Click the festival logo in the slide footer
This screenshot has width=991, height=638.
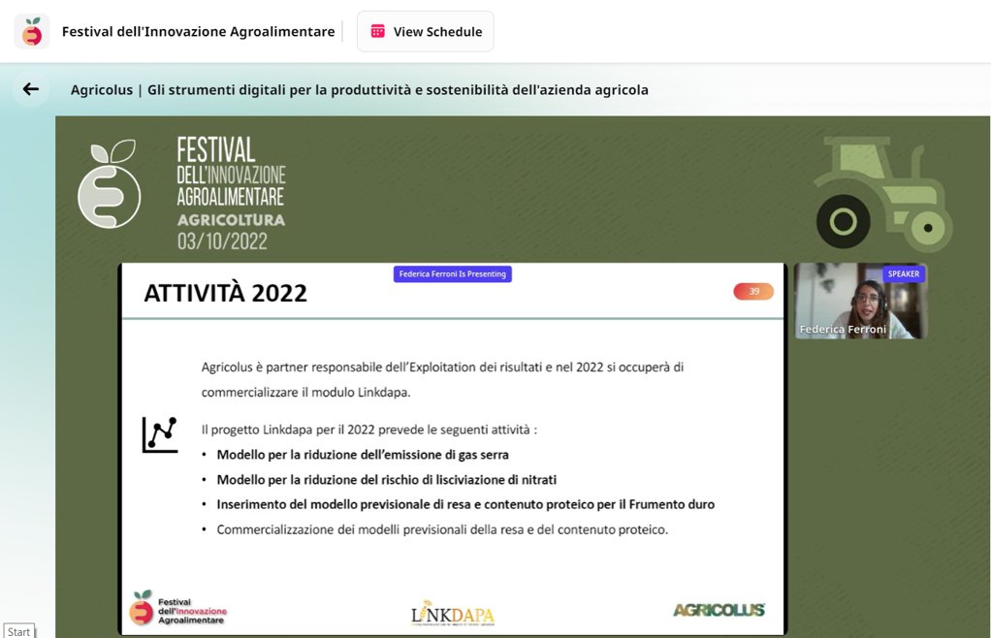coord(178,608)
